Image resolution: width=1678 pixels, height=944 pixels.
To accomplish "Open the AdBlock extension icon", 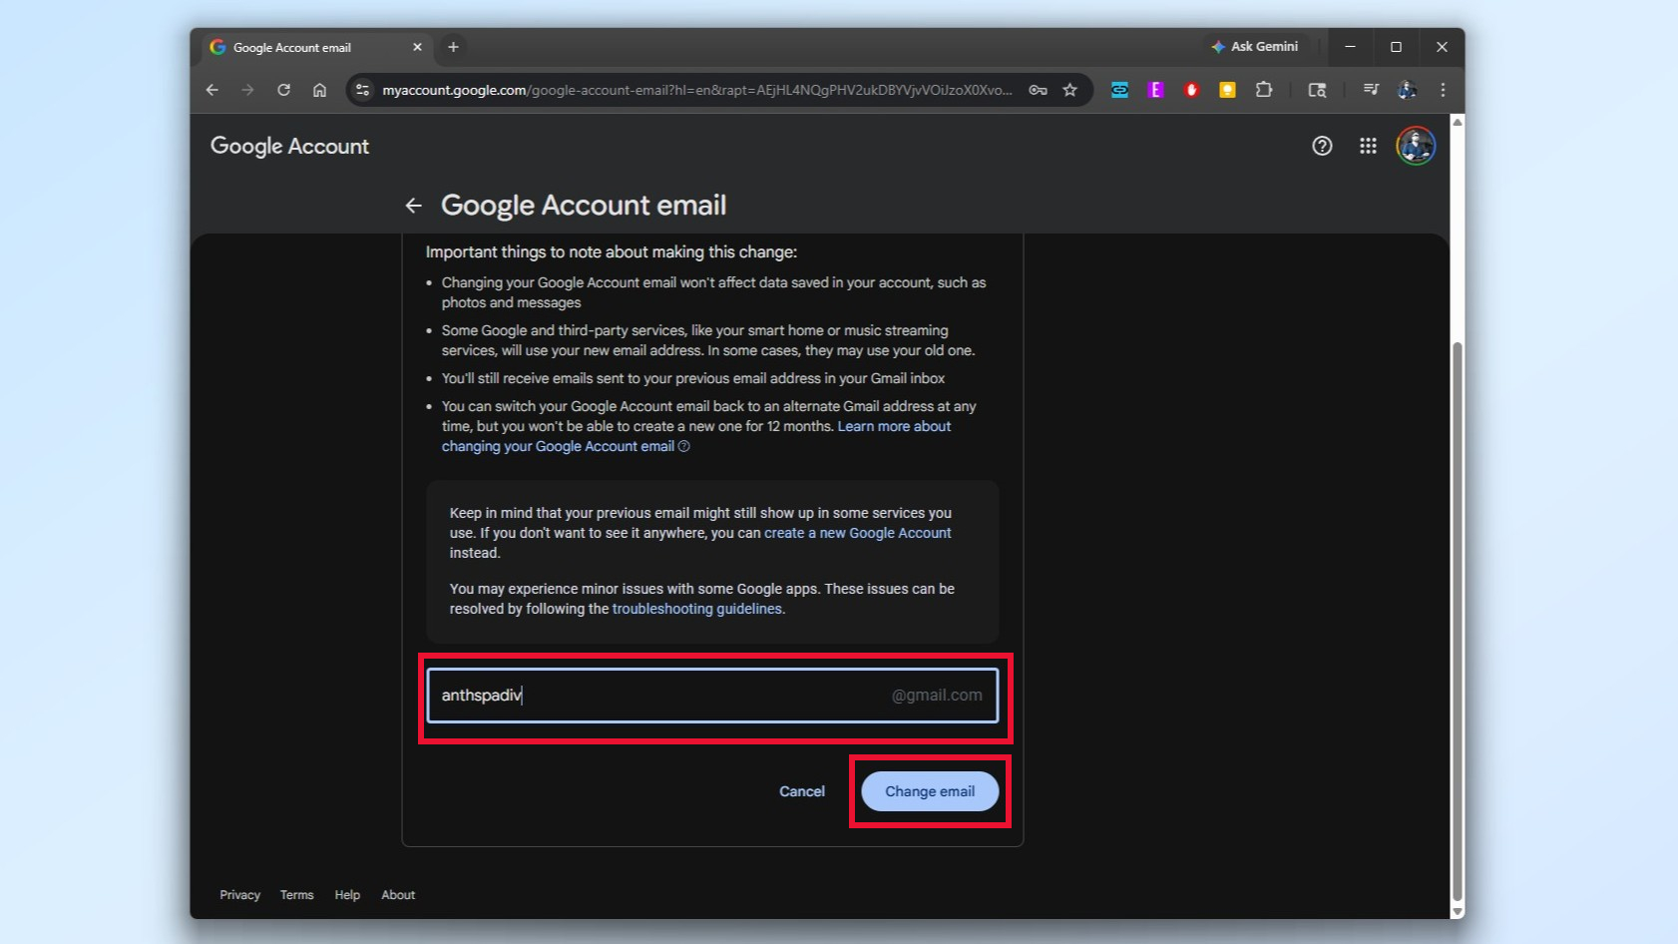I will (x=1191, y=90).
